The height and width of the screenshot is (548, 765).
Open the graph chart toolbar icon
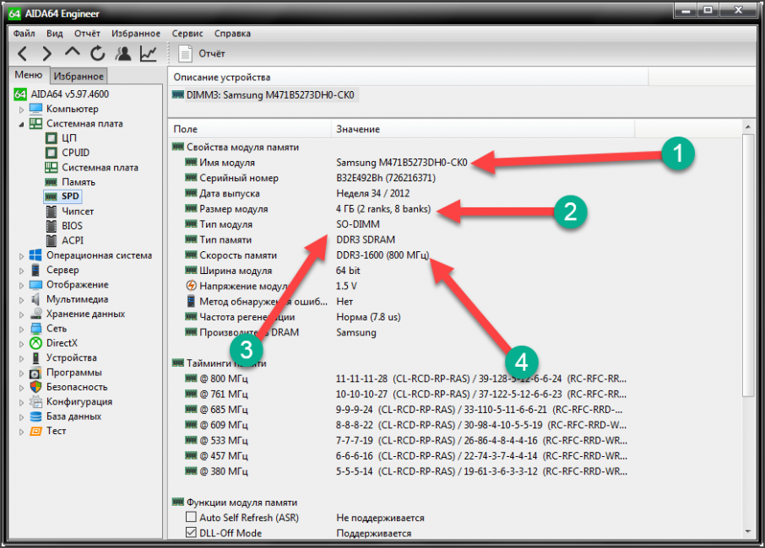coord(149,54)
